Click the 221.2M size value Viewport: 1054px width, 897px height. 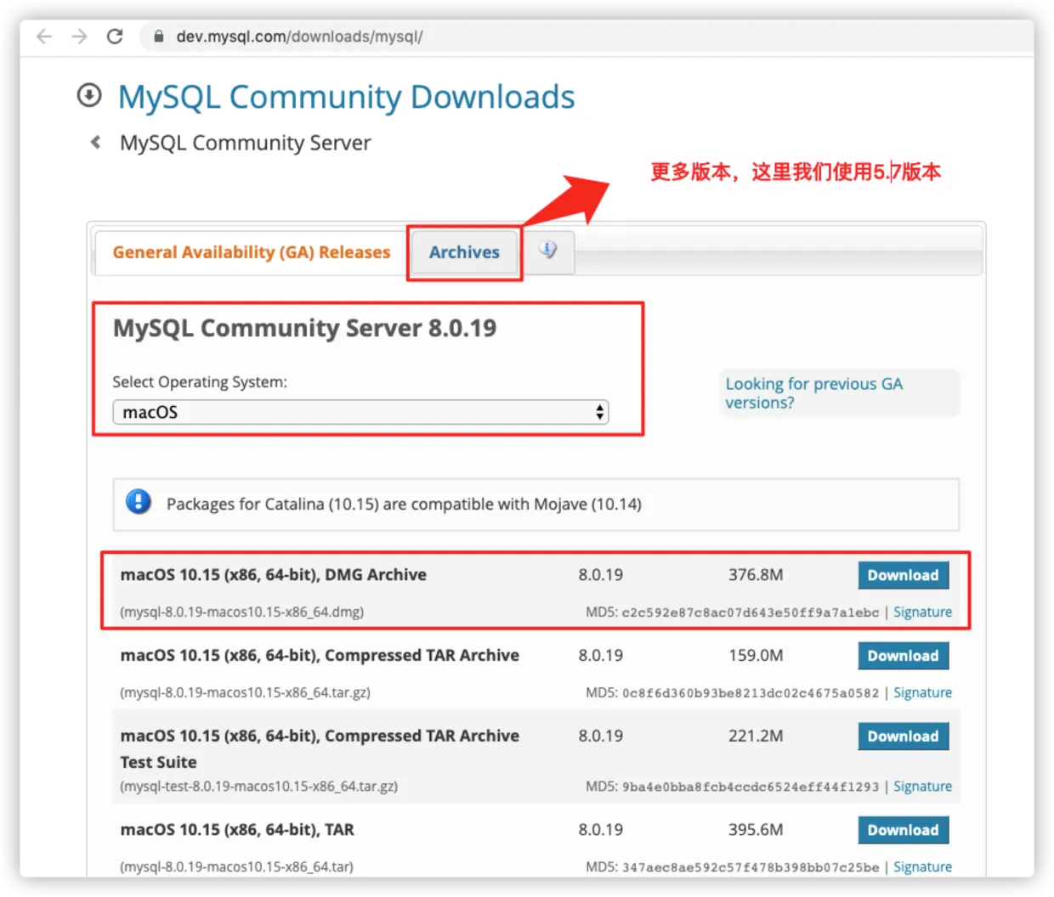tap(756, 736)
